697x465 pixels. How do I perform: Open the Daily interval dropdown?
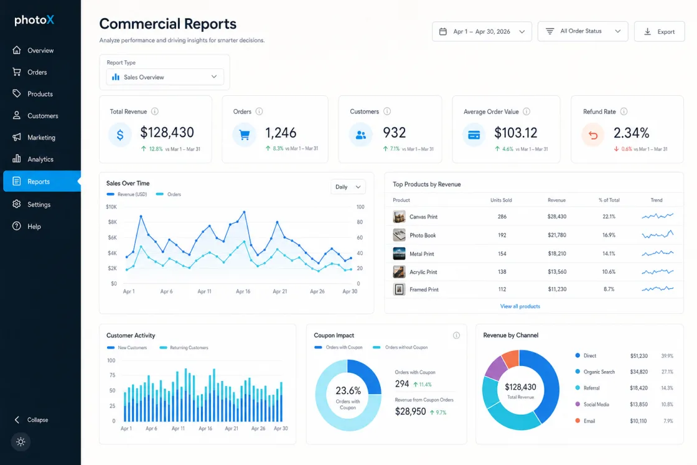click(348, 187)
